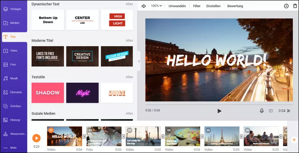Click transition between clips 03 and 04

coord(163,136)
